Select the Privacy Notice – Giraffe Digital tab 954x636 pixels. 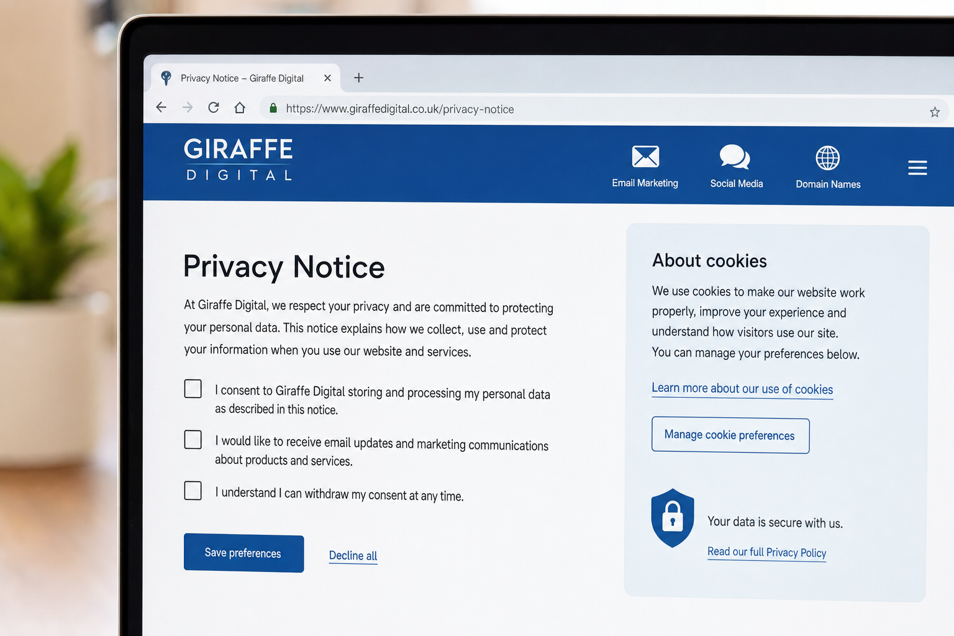click(245, 78)
